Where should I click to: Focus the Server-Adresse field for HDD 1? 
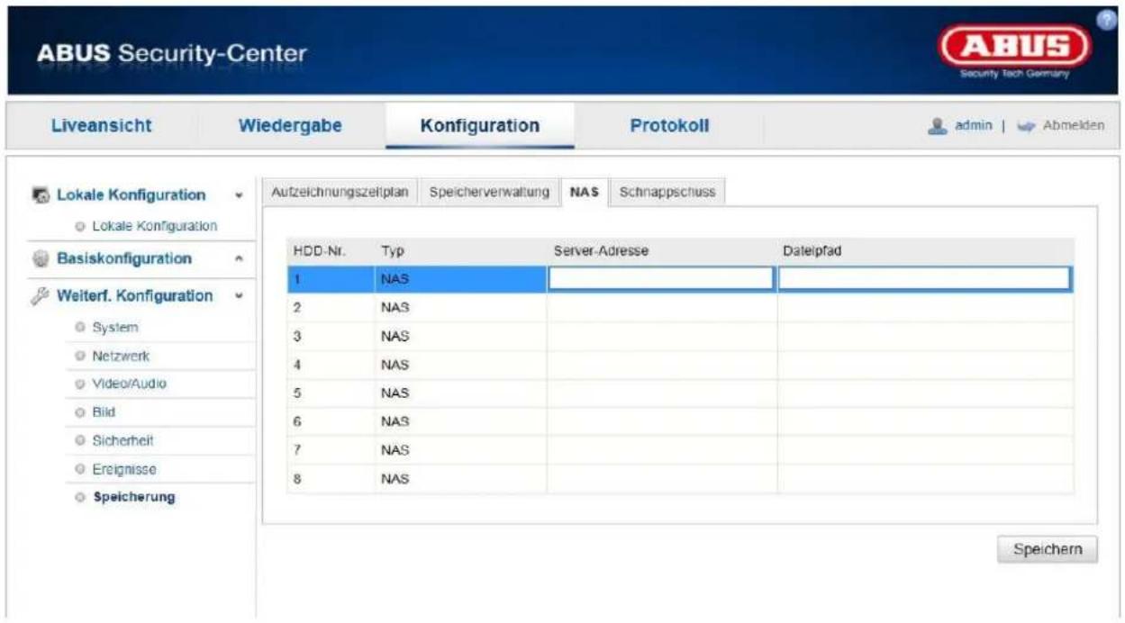661,279
